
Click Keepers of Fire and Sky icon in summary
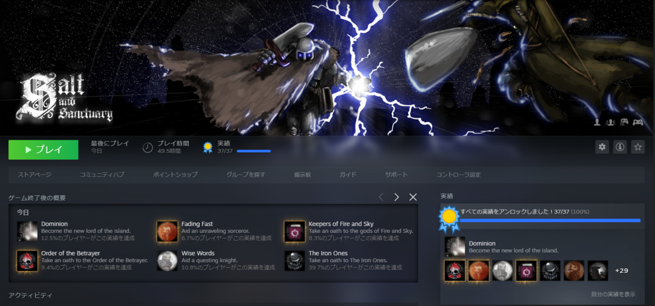295,231
